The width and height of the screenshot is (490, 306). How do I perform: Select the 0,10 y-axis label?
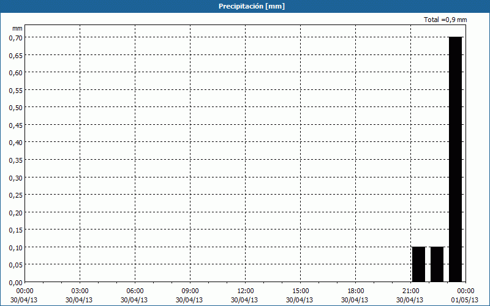[16, 248]
